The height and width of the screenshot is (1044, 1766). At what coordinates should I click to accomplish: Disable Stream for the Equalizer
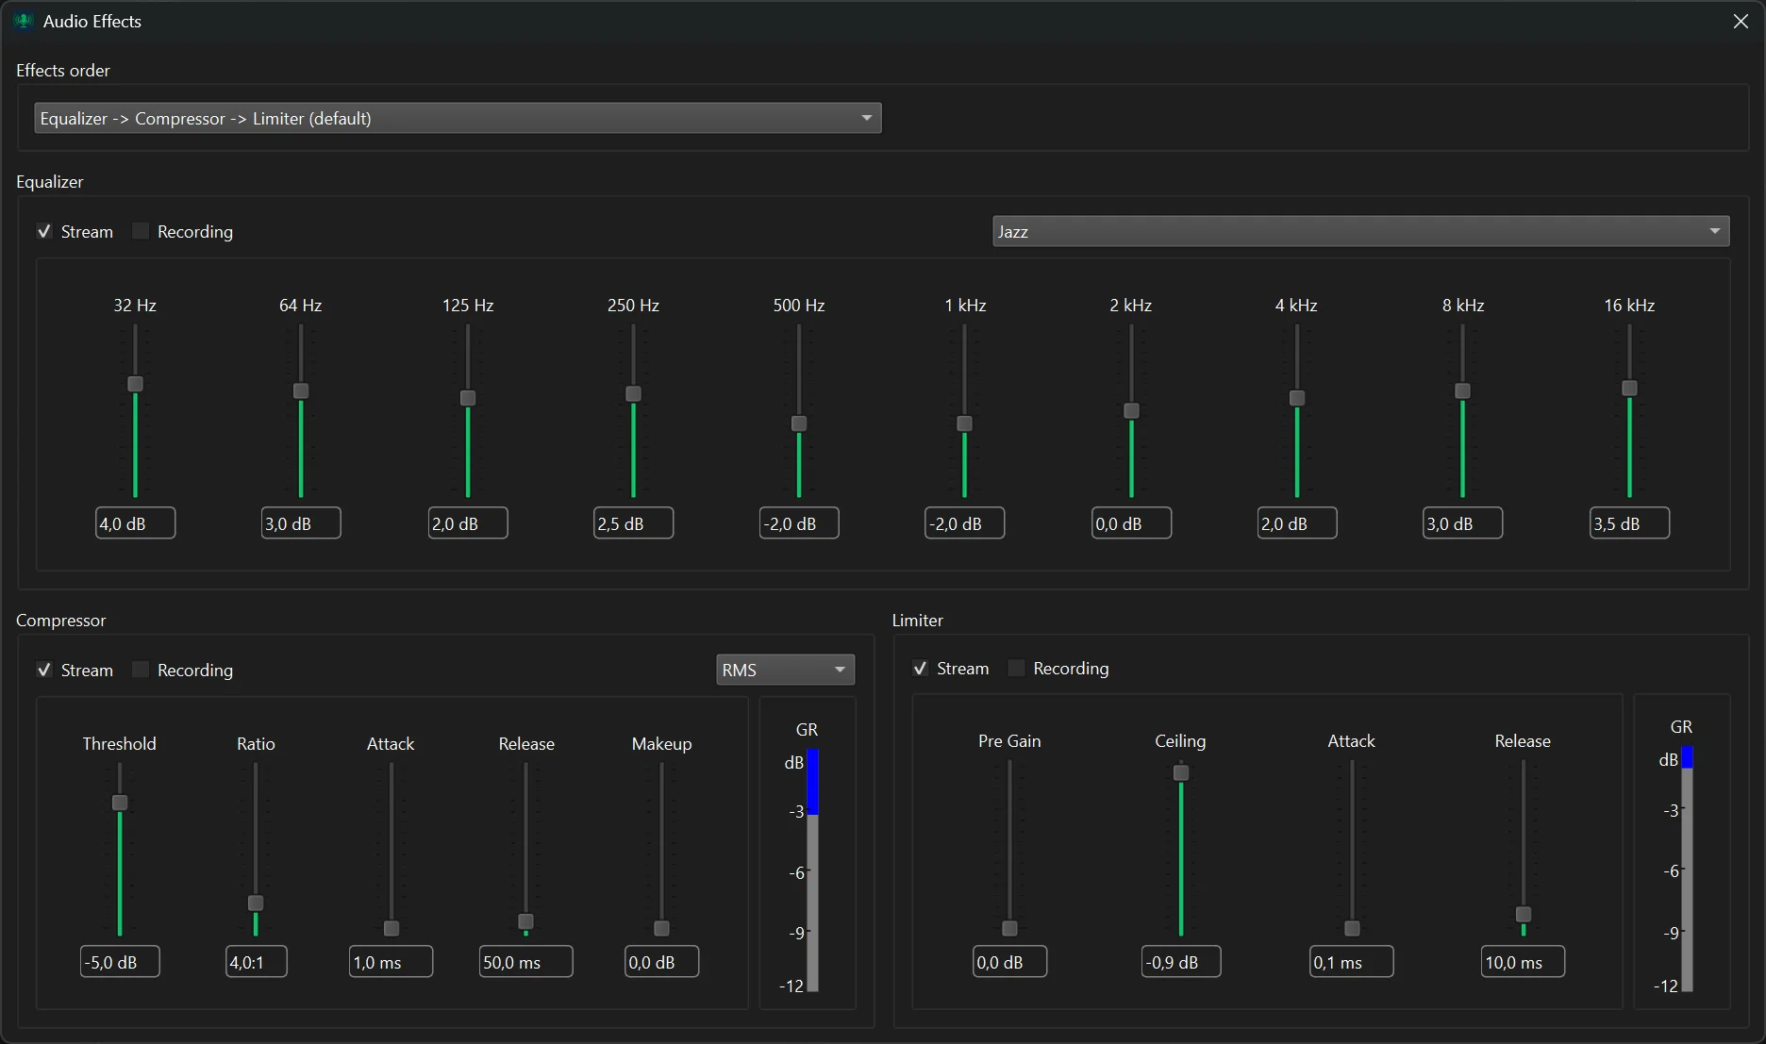pos(44,231)
